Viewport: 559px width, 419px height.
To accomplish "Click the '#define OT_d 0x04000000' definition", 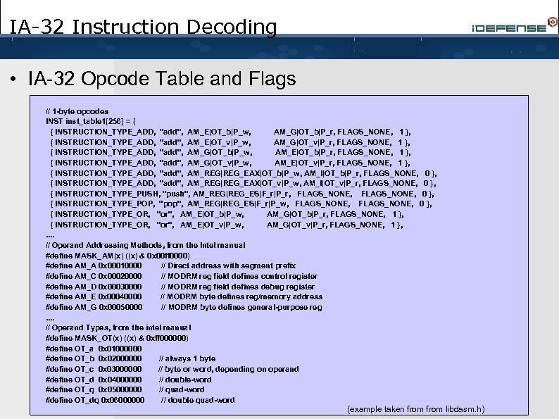I will click(x=94, y=380).
